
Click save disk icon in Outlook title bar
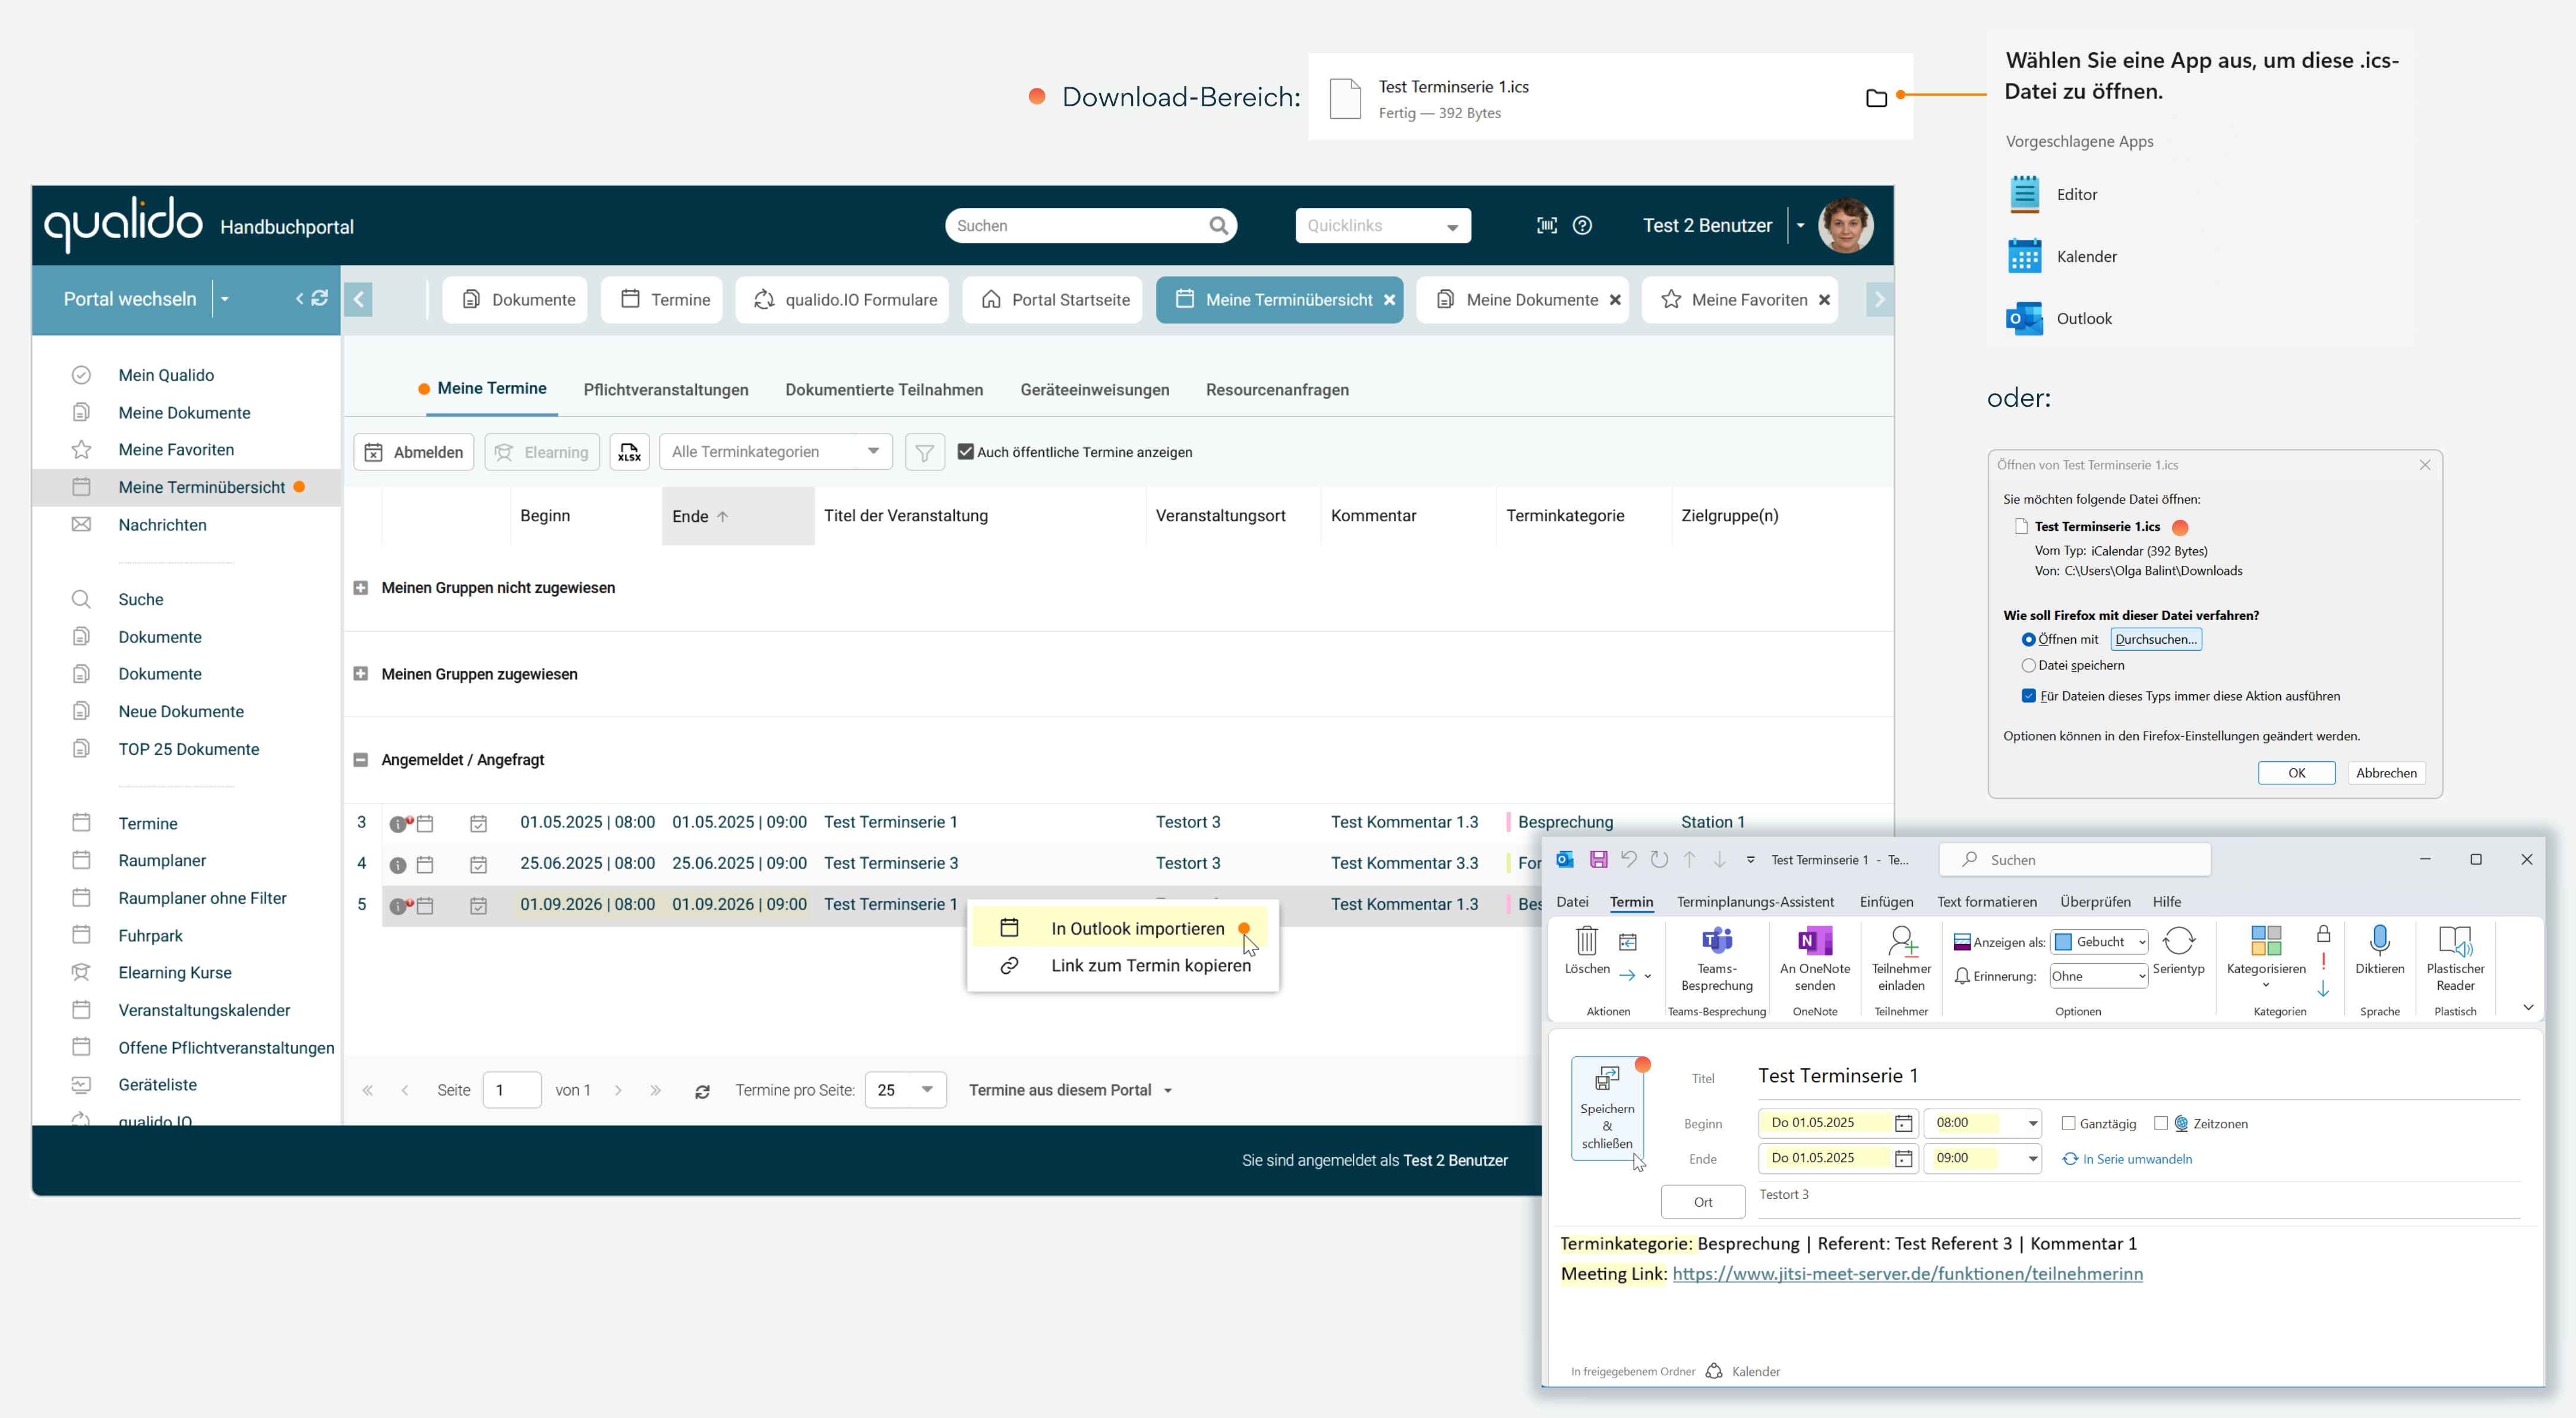[x=1599, y=859]
